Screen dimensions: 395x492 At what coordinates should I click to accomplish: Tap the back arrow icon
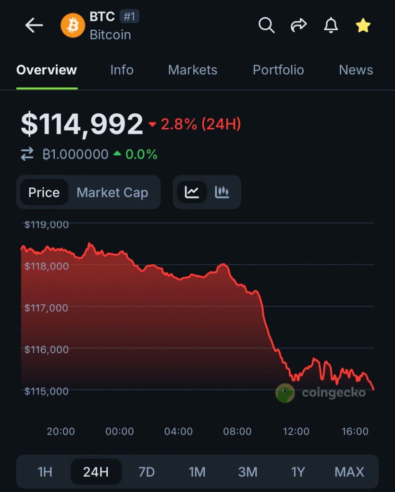tap(34, 25)
